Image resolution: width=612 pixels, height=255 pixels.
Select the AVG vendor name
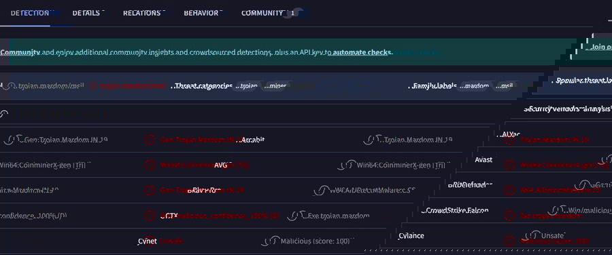click(220, 165)
